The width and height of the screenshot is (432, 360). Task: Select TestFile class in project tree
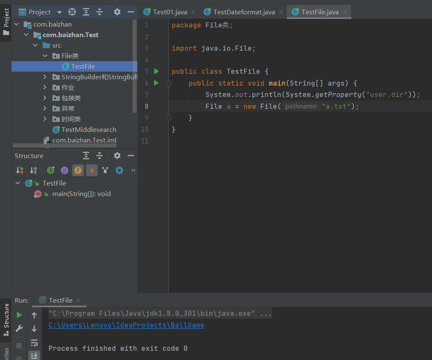click(x=74, y=66)
